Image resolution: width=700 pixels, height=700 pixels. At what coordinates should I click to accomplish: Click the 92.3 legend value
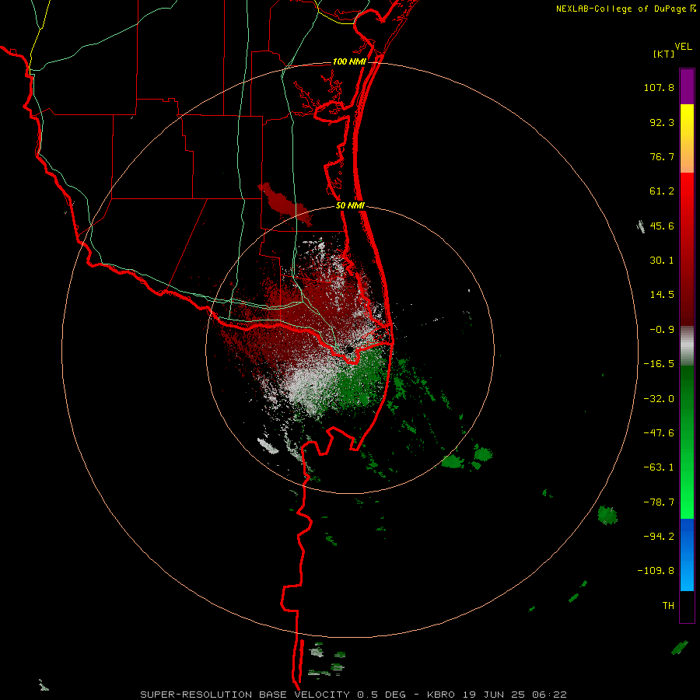[x=662, y=122]
